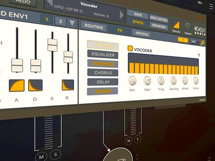Image resolution: width=215 pixels, height=161 pixels.
Task: Solo the center channel with S
Action: pyautogui.click(x=138, y=139)
